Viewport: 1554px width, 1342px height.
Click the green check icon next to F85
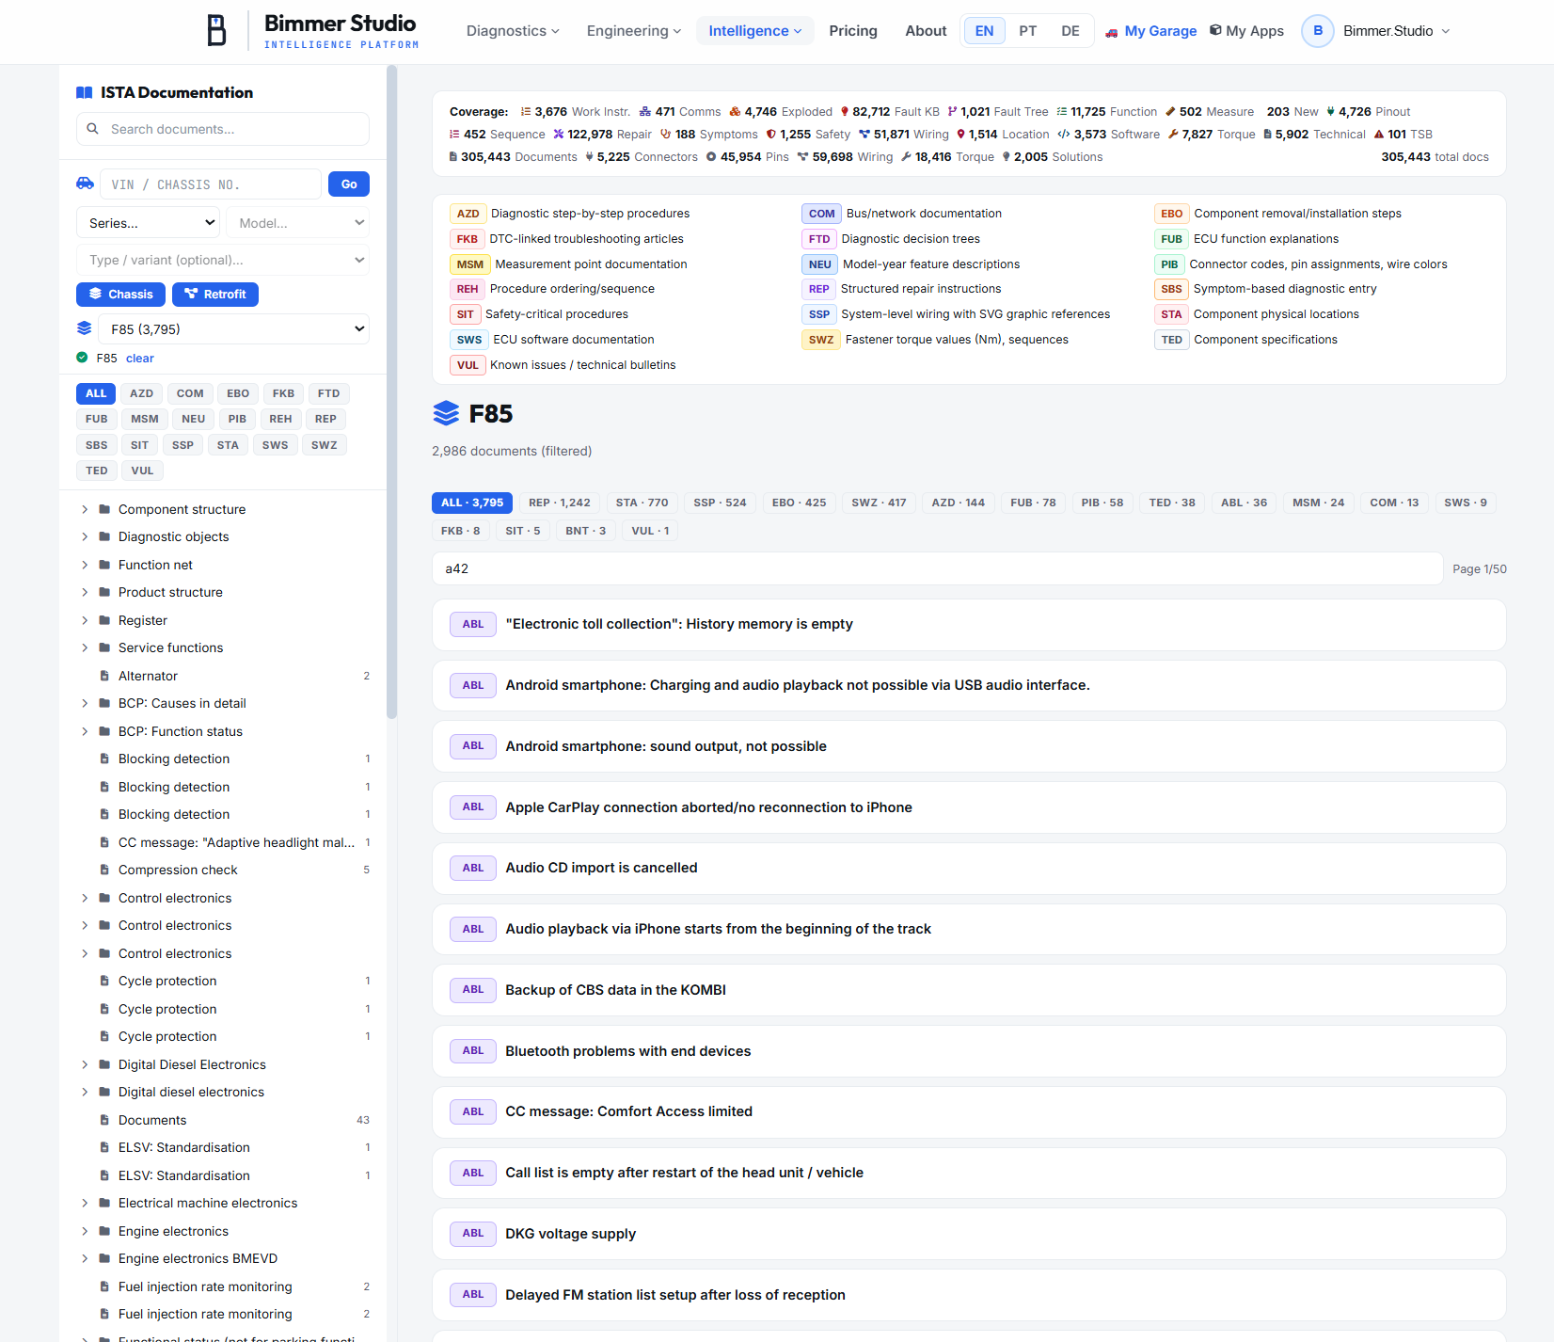click(82, 358)
